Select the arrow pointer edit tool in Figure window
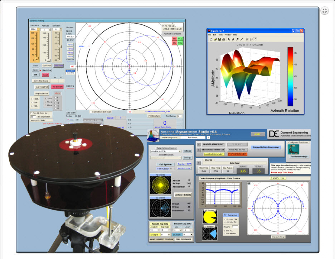 pos(229,39)
